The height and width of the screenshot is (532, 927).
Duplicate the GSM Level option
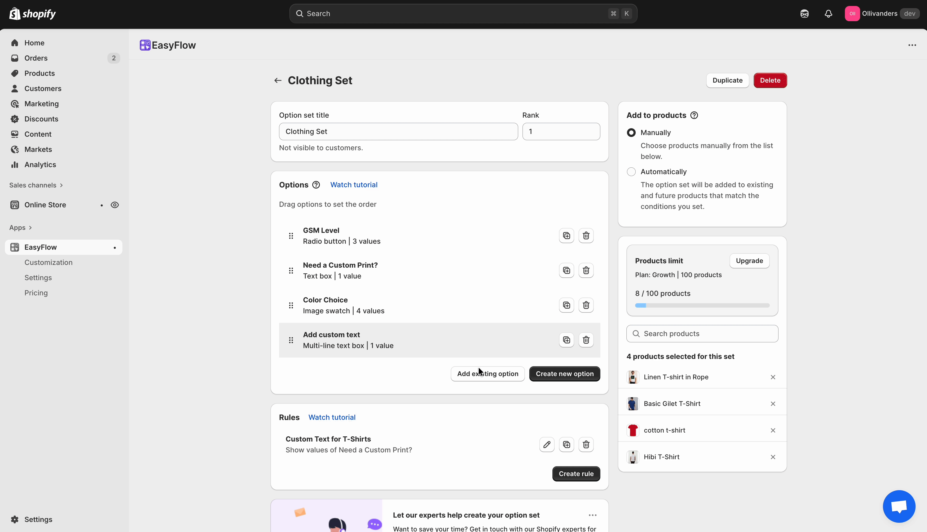click(566, 236)
